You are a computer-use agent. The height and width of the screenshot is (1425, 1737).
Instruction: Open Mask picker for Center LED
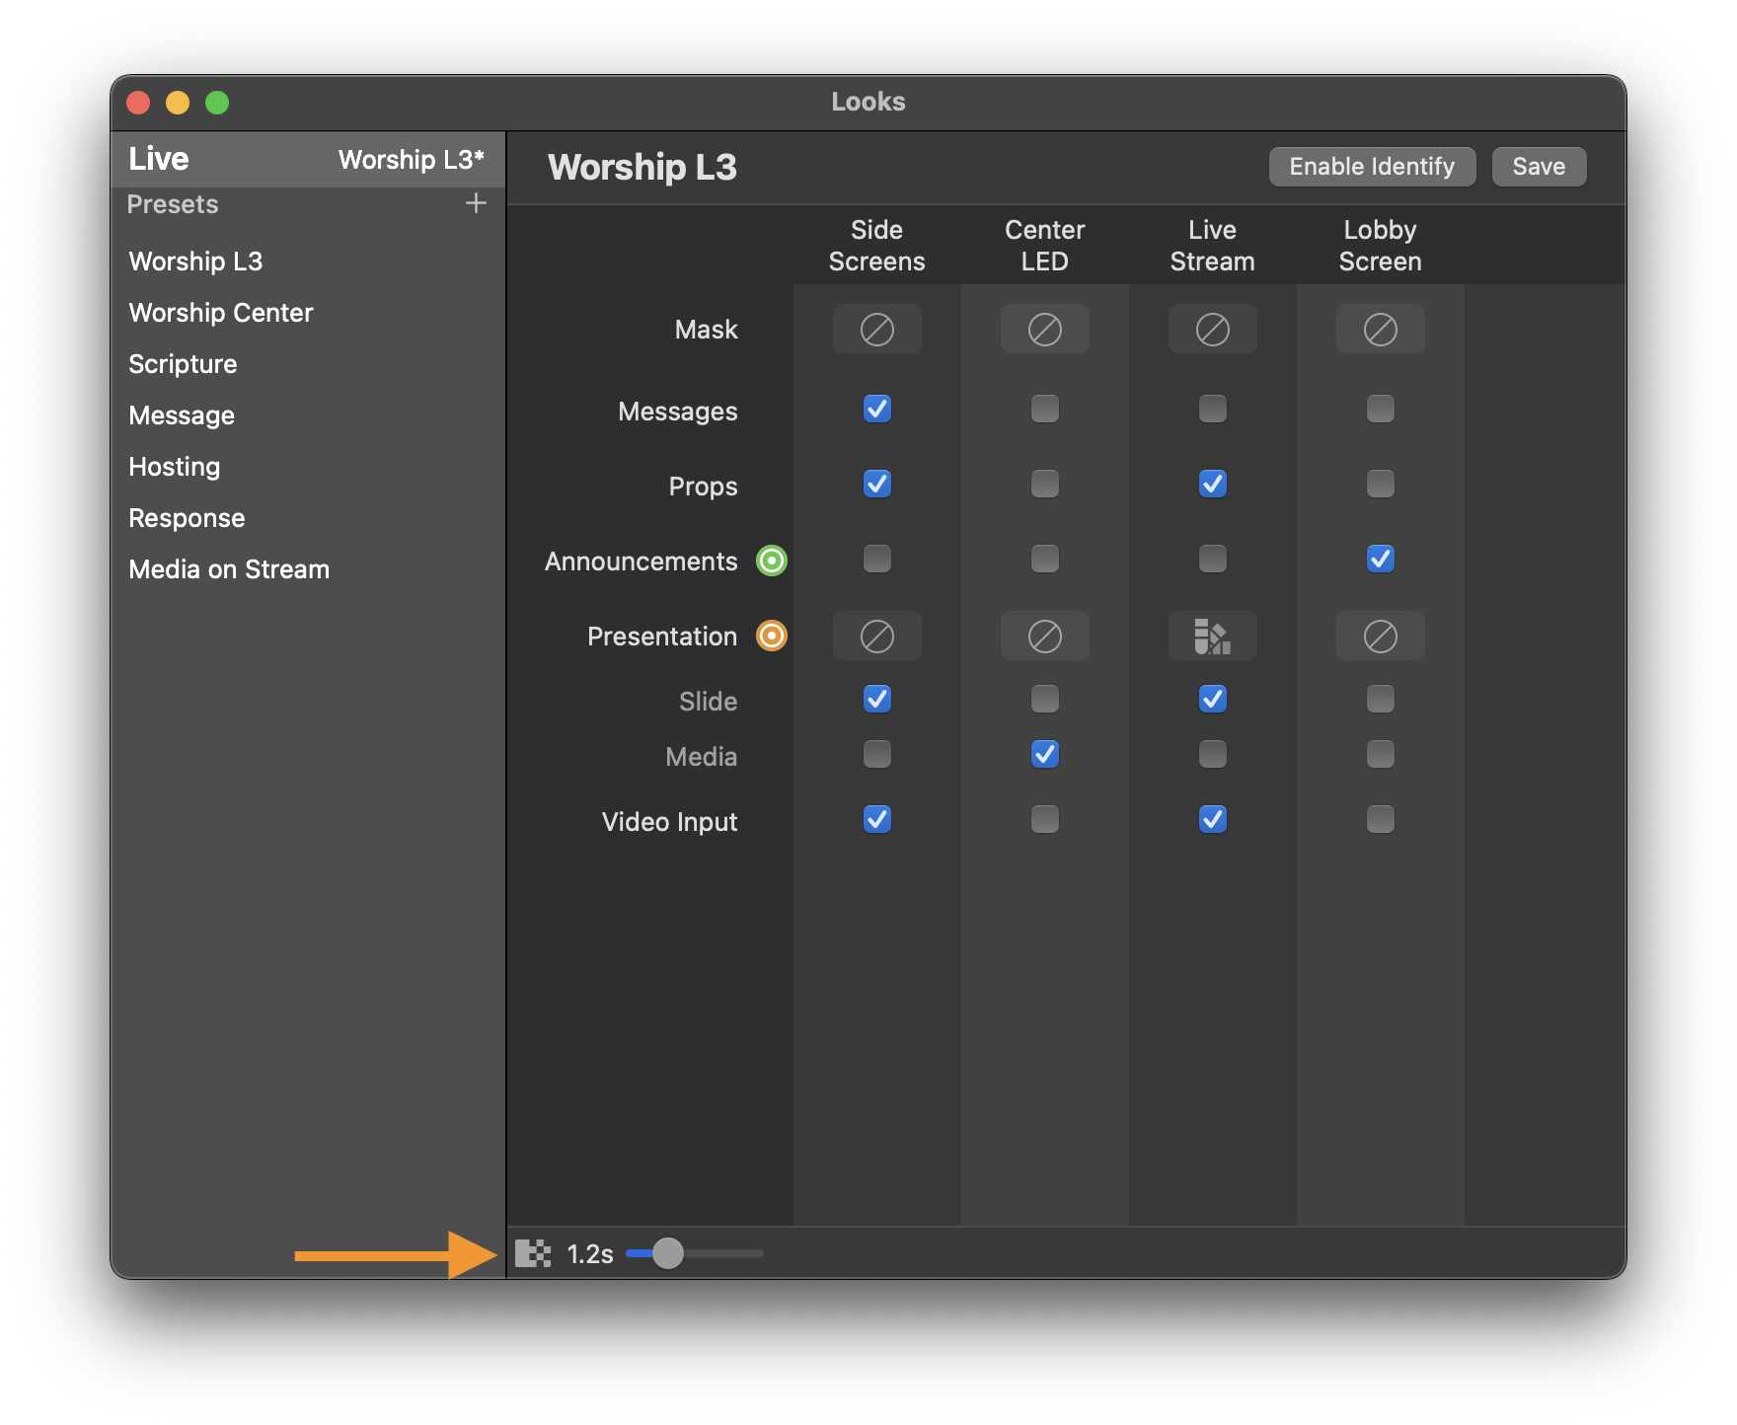tap(1044, 329)
